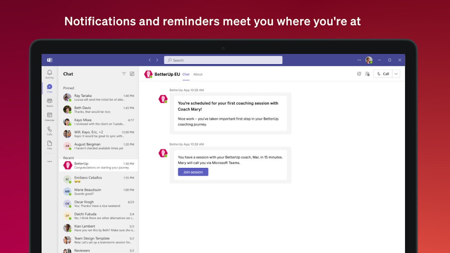Image resolution: width=450 pixels, height=253 pixels.
Task: Open the Ray Tanaka chat
Action: click(98, 98)
